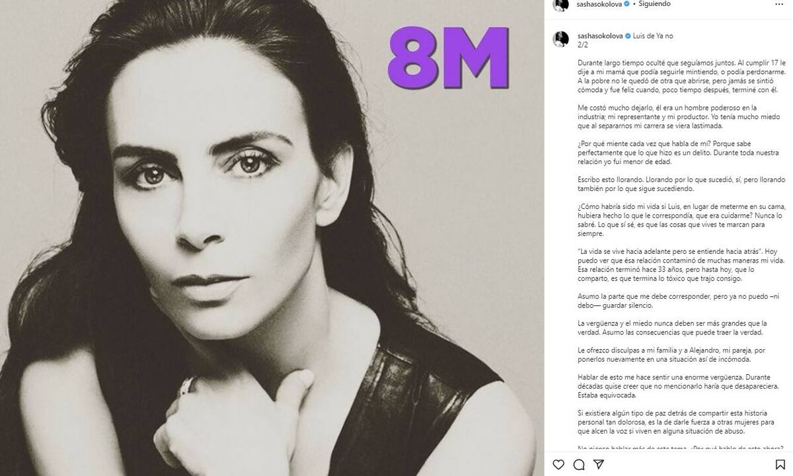Click the verified badge in the header

pyautogui.click(x=628, y=3)
